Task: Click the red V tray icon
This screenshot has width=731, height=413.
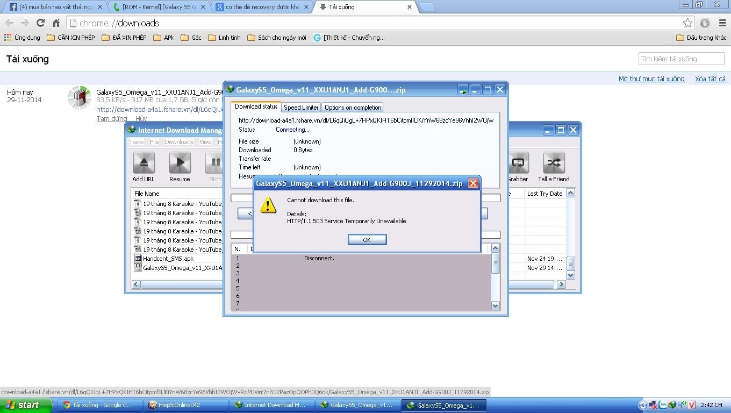Action: click(692, 405)
